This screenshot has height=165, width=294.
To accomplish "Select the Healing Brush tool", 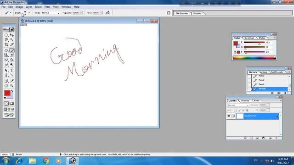I will [6, 50].
